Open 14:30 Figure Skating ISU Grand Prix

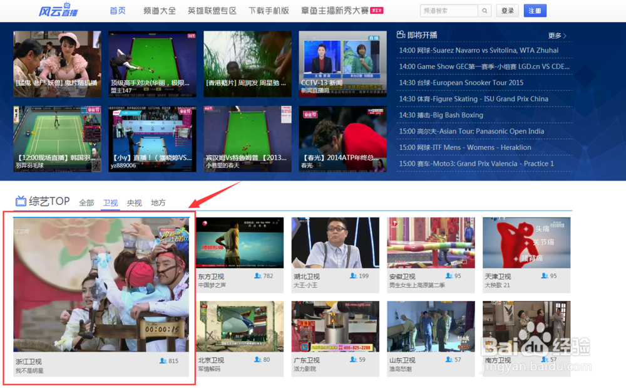pyautogui.click(x=473, y=98)
